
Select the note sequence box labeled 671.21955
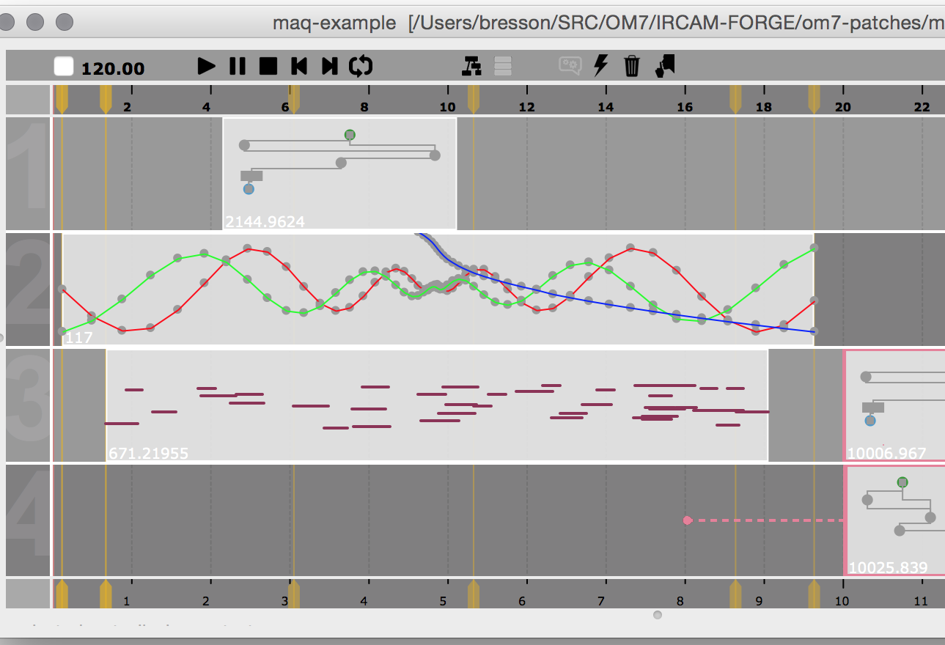click(437, 405)
